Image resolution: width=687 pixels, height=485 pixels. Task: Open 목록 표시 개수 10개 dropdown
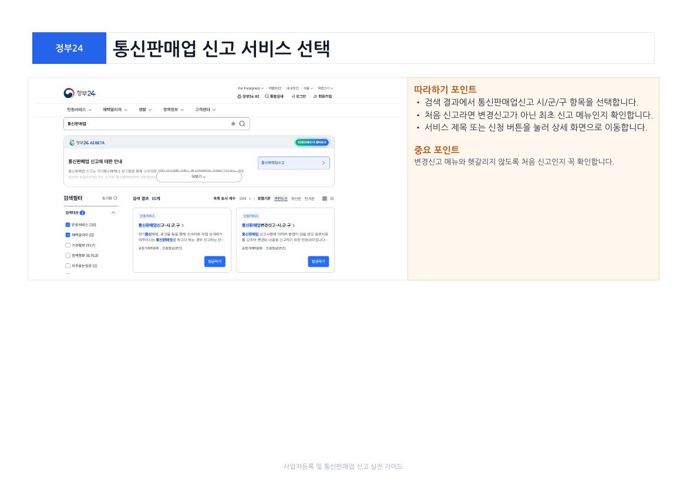245,199
